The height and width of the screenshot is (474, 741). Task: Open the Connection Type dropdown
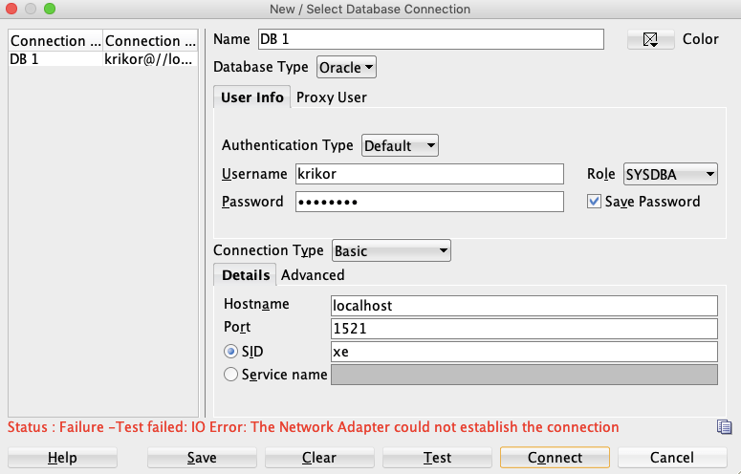(391, 250)
